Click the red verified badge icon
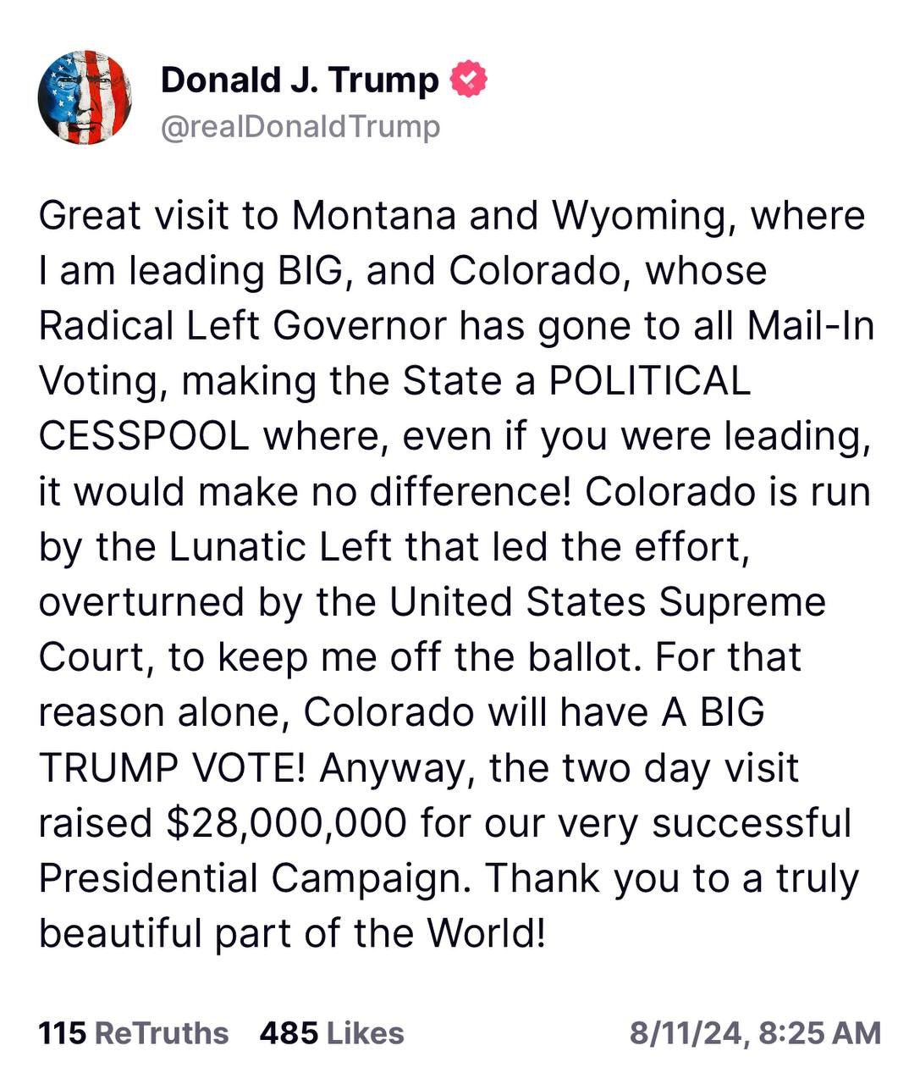Image resolution: width=920 pixels, height=1084 pixels. [468, 80]
